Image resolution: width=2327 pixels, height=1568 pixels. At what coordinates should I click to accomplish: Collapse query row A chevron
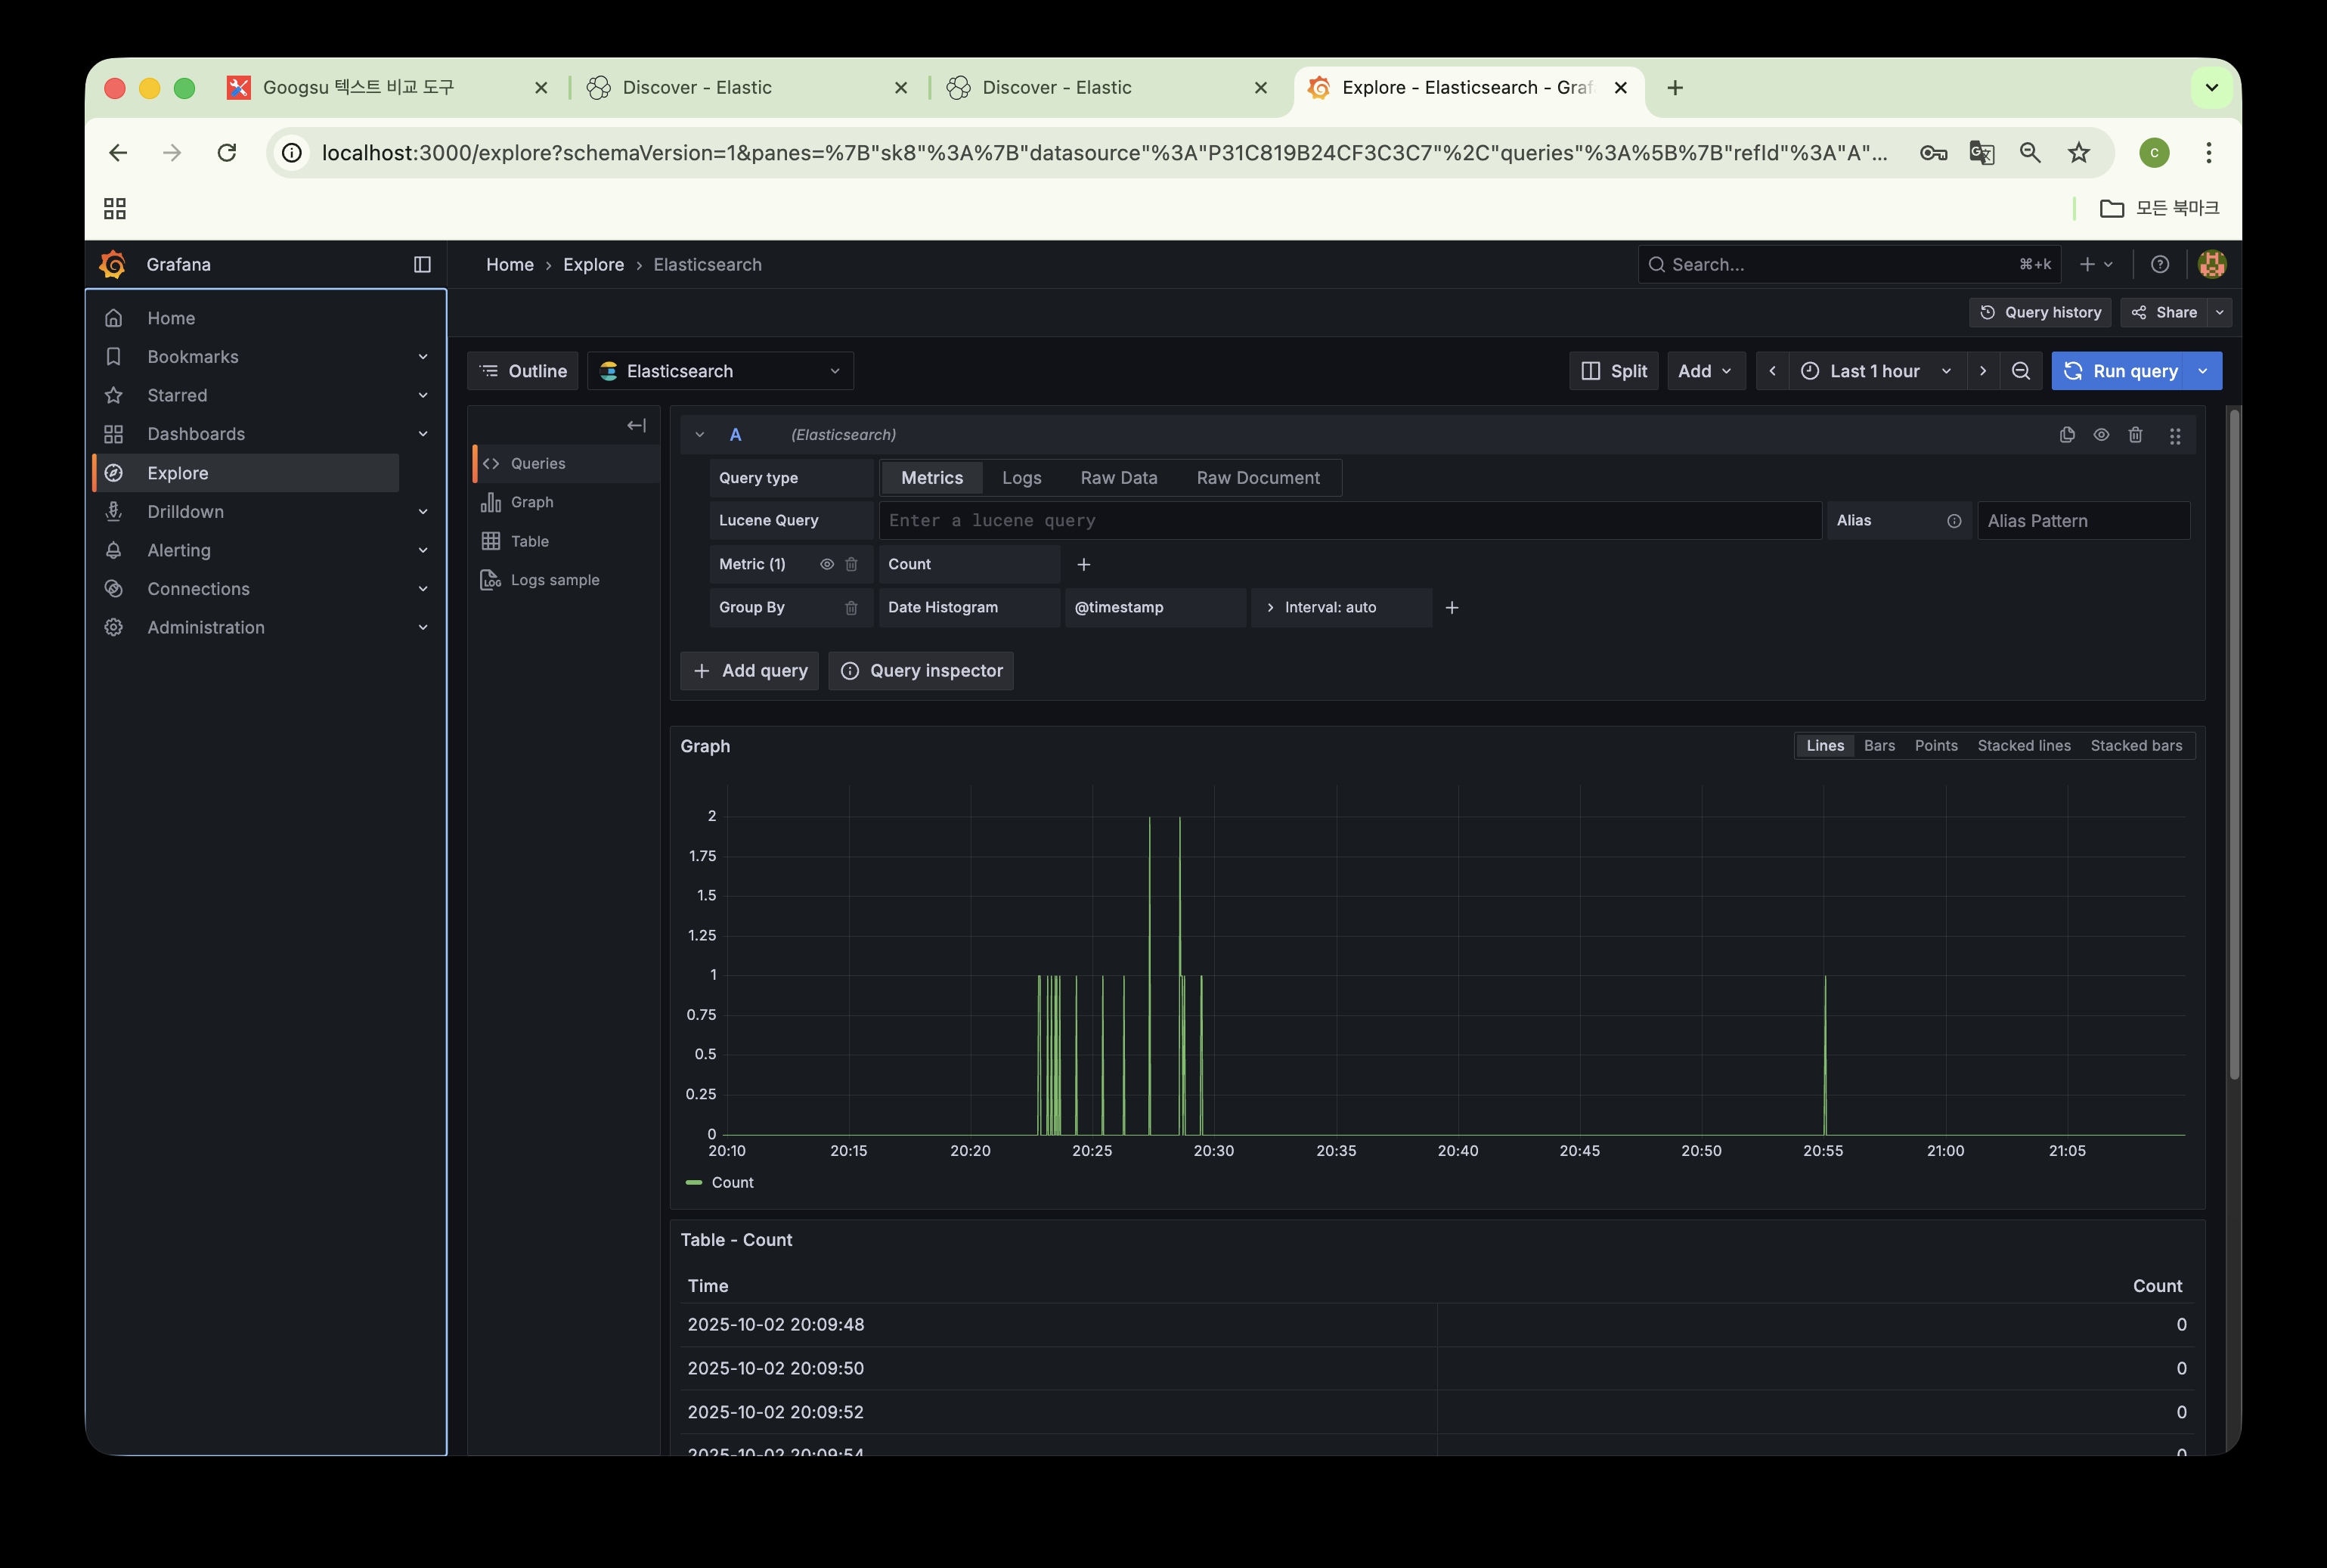click(x=700, y=435)
